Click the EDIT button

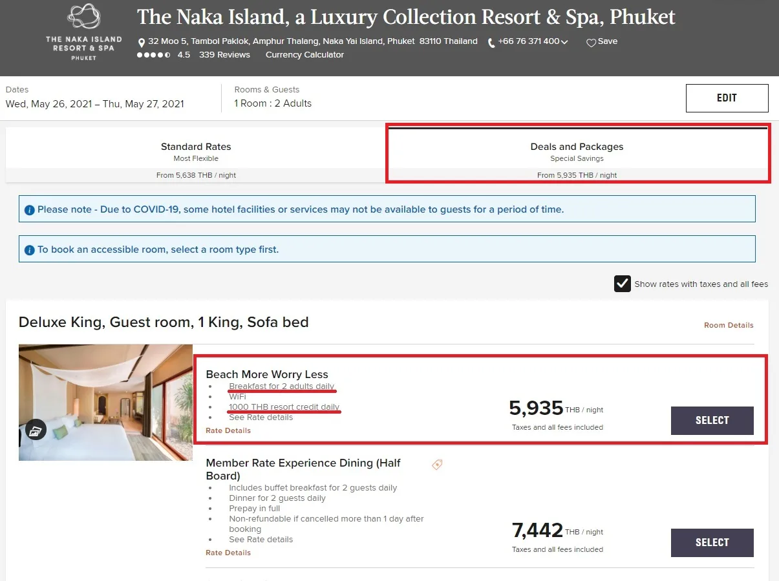(727, 98)
